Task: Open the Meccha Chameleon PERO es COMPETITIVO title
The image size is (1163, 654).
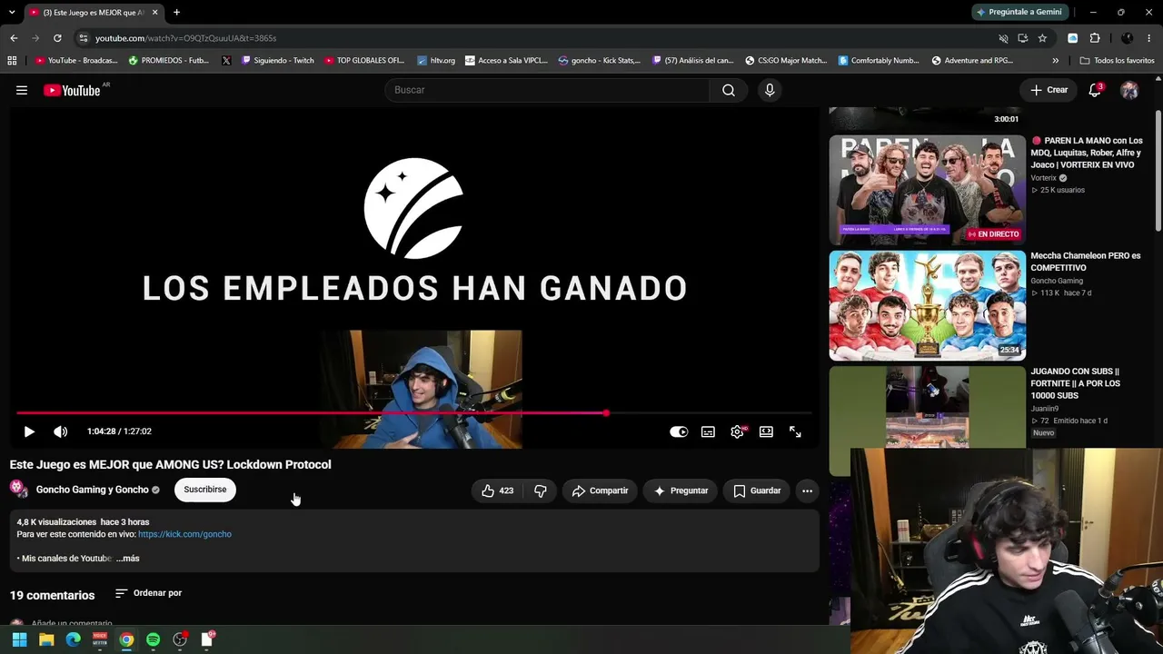Action: click(x=1085, y=262)
